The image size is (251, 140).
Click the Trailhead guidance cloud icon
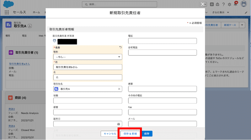pos(217,4)
